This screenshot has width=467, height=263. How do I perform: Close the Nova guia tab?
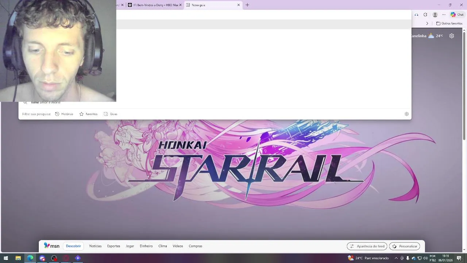pos(239,5)
